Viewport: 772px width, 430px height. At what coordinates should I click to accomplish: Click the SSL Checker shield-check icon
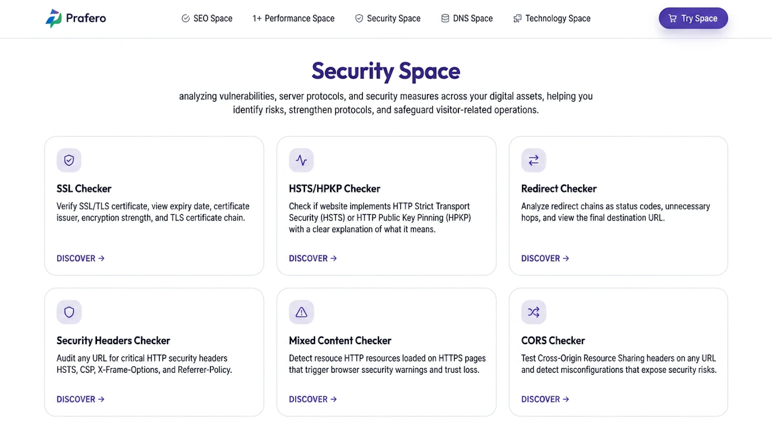[69, 160]
